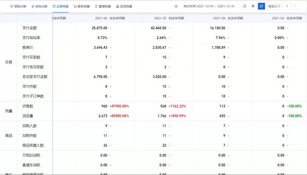Viewport: 307px width, 175px height.
Task: Click the 3,020.00 老买家支付金额 value
Action: [159, 77]
